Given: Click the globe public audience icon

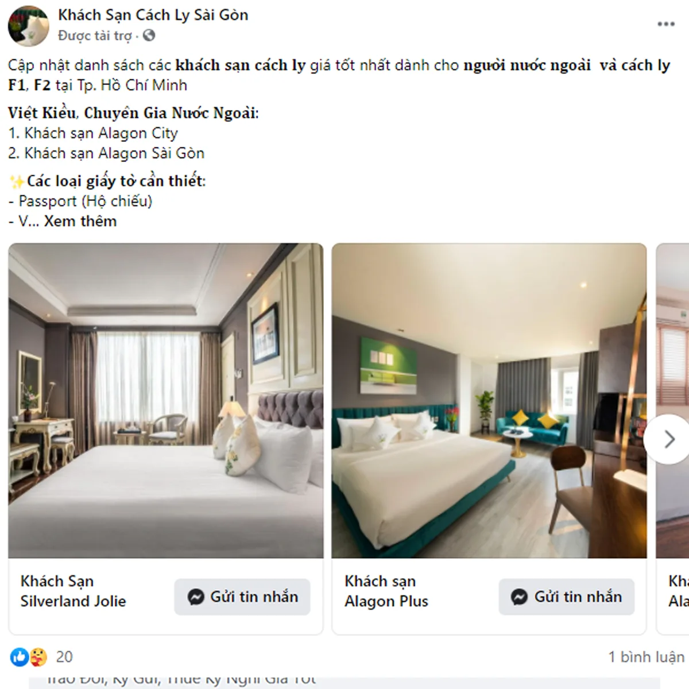Looking at the screenshot, I should (149, 36).
